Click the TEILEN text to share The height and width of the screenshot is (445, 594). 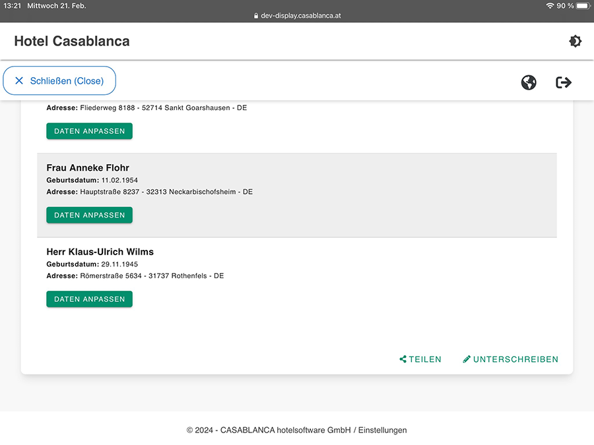pos(425,359)
